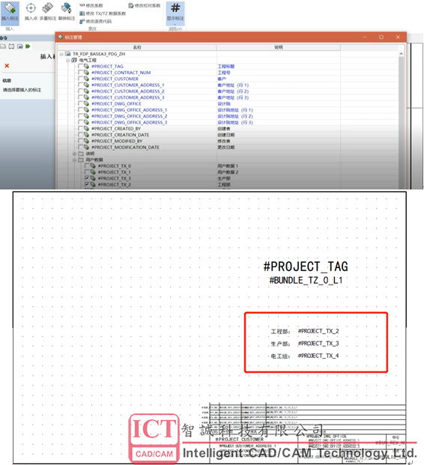424x465 pixels.
Task: Click the 替换标注 replace tag icon
Action: click(67, 11)
